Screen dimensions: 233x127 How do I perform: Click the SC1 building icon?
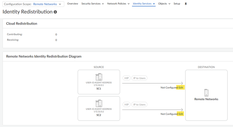[99, 77]
